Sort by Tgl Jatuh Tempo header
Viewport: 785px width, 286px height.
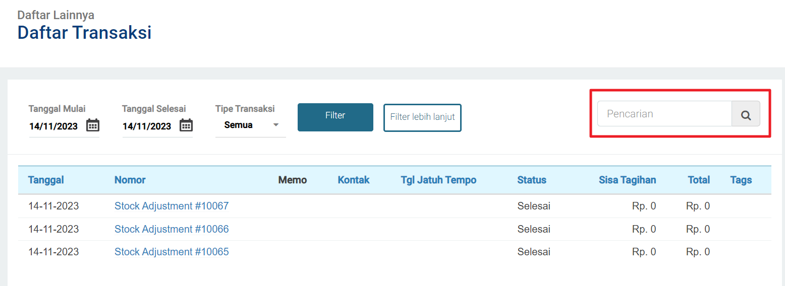click(438, 180)
